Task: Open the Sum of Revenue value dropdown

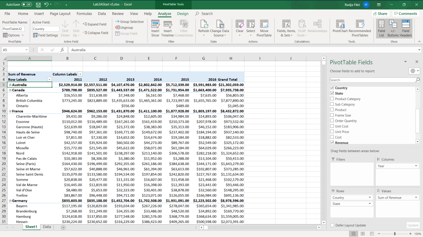Action: pos(416,197)
